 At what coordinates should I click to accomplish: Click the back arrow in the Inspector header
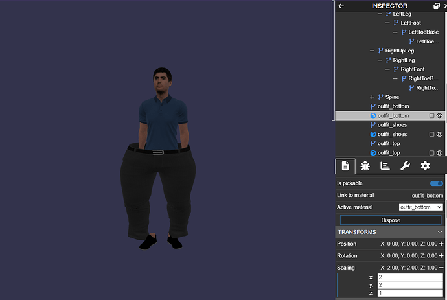pos(341,6)
